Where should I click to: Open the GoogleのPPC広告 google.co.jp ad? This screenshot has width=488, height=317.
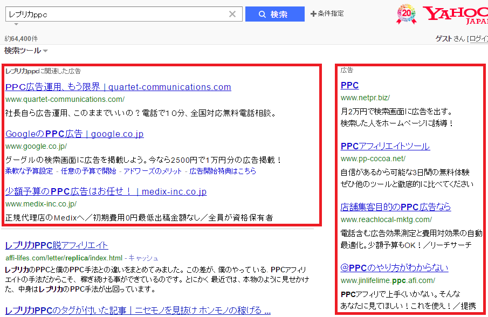[x=75, y=134]
